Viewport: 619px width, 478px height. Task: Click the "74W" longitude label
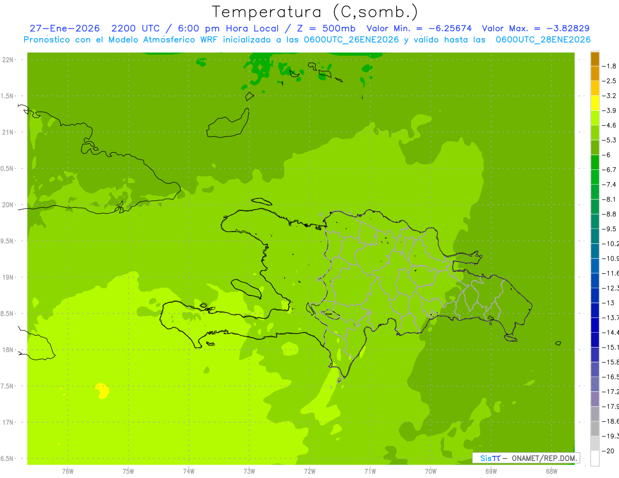pos(189,471)
